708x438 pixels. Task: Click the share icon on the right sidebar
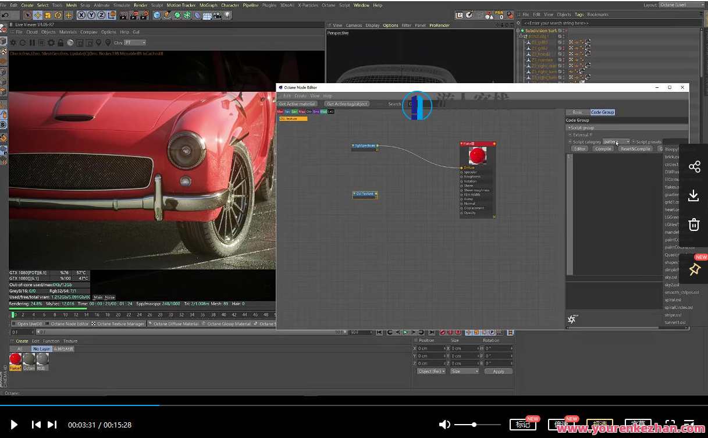694,168
